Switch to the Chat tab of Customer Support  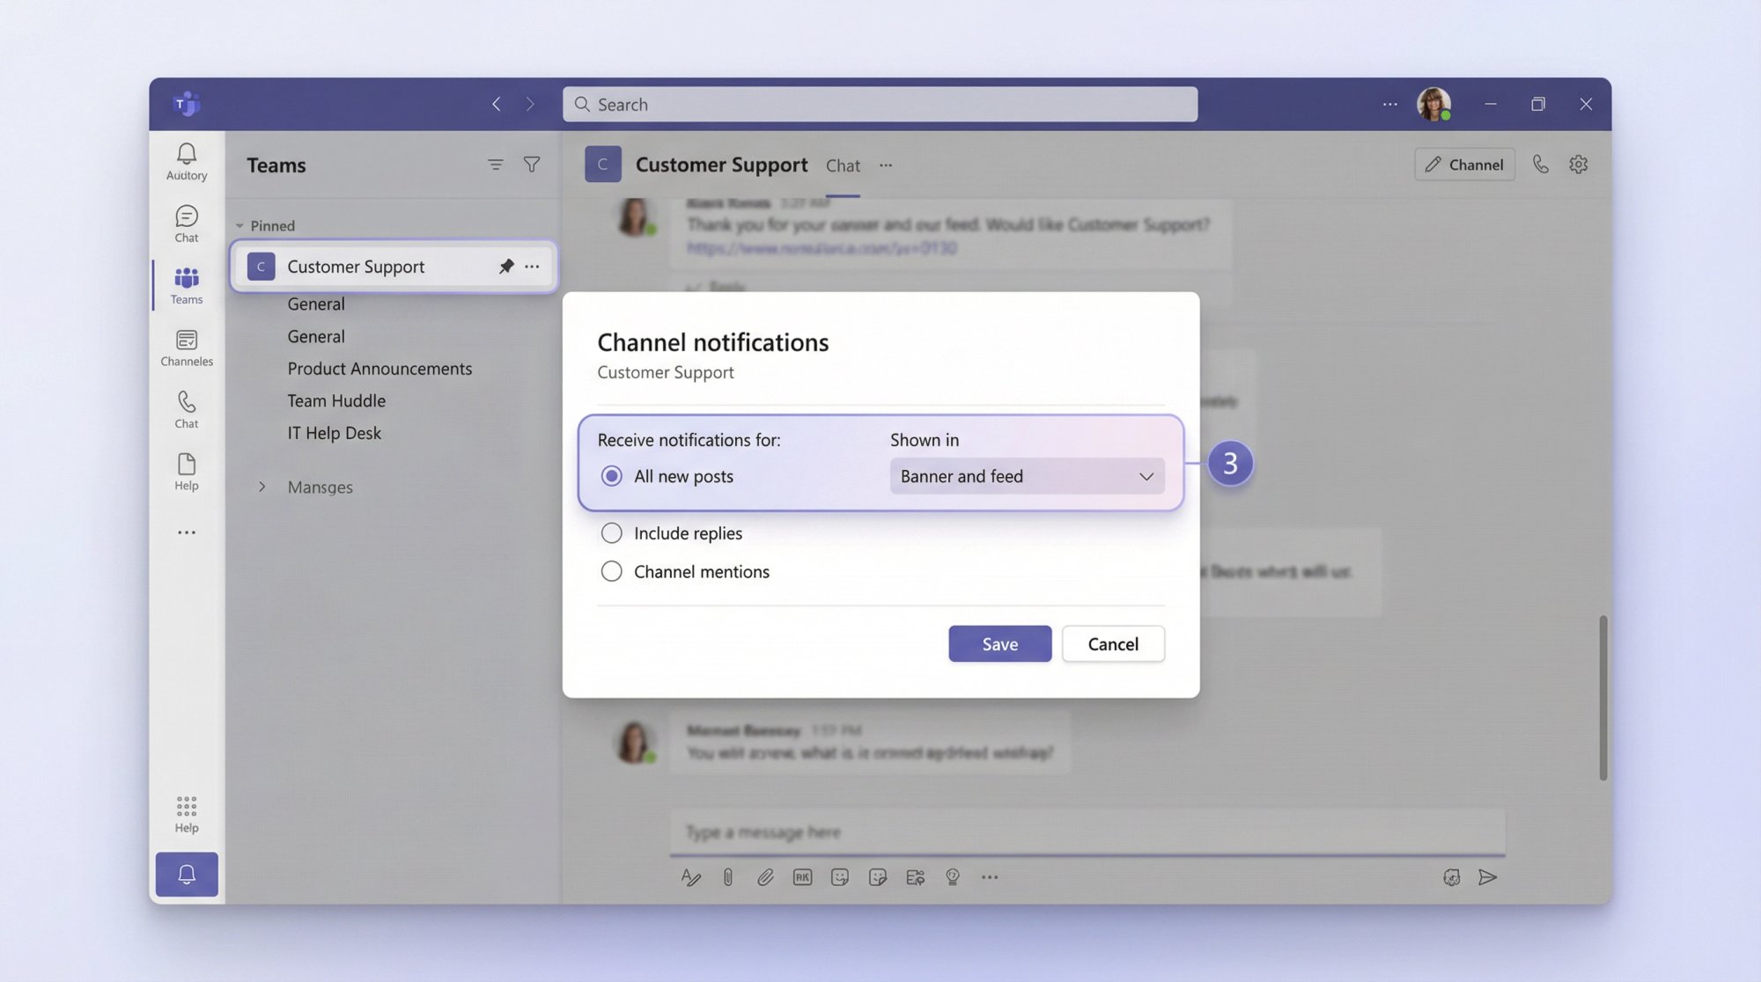[842, 165]
